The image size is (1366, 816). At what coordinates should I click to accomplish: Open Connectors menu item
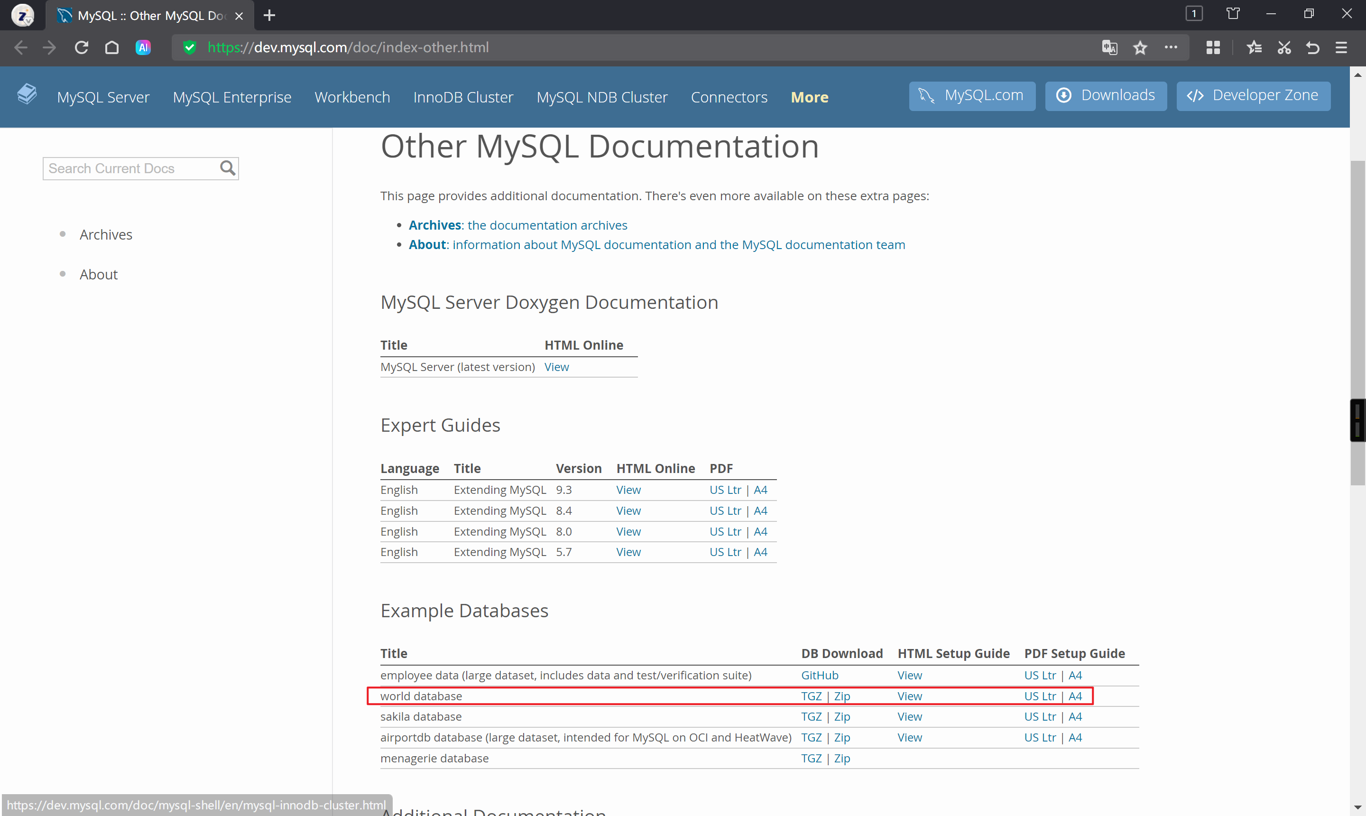point(729,97)
